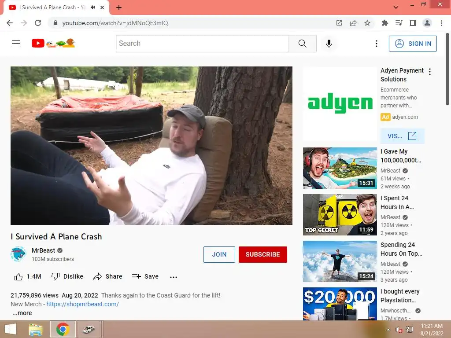This screenshot has width=451, height=338.
Task: Open a new tab with the plus button
Action: [119, 7]
